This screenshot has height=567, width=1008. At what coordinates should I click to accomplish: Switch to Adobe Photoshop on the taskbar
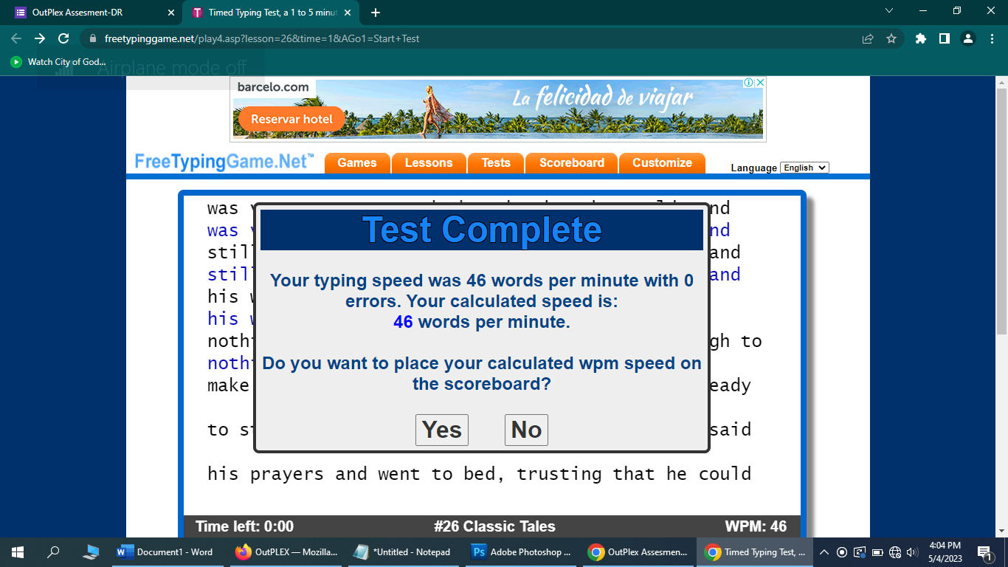522,551
